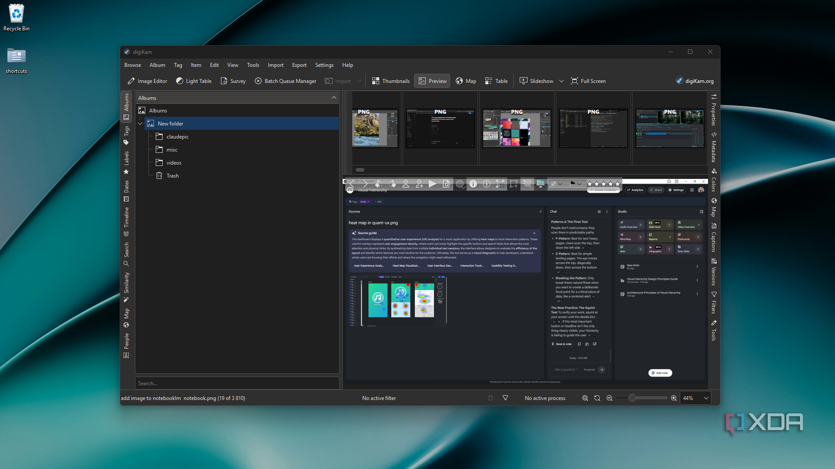Click the zoom out magnifier icon

tap(609, 398)
